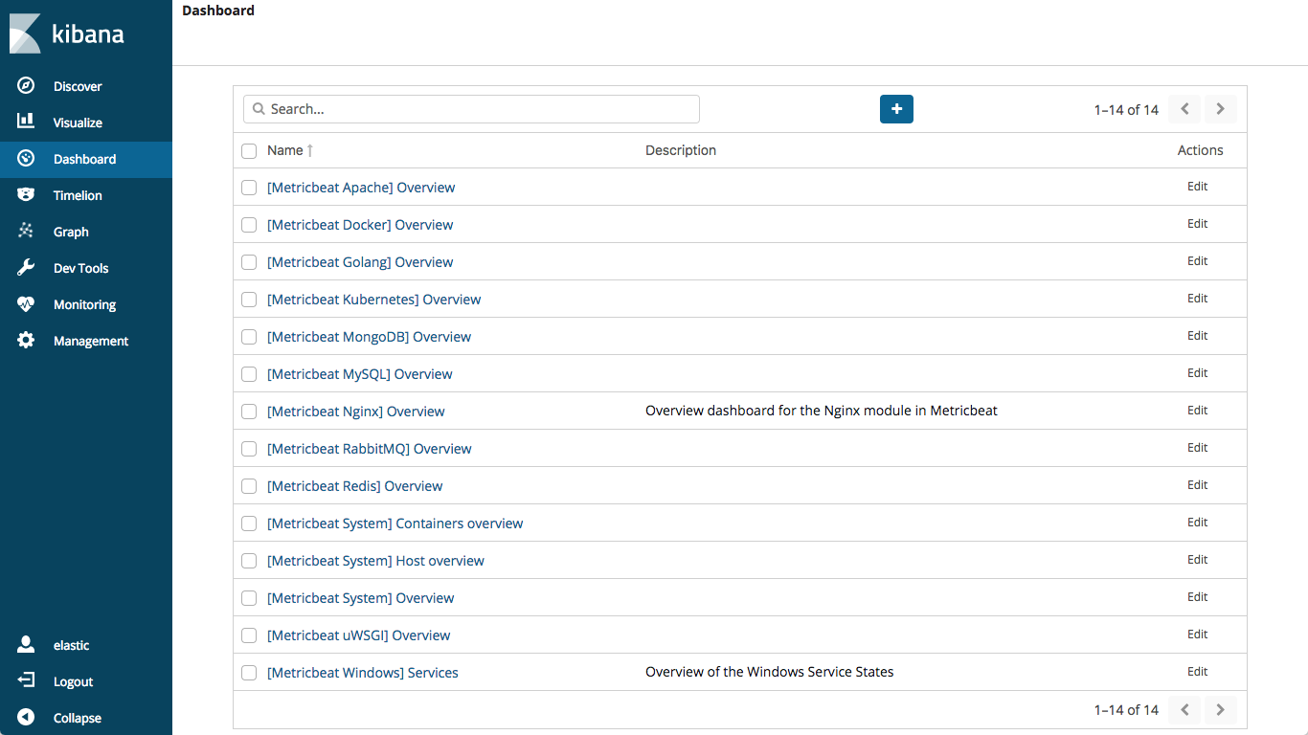Screen dimensions: 1308x735
Task: Check the Metricbeat Redis Overview row checkbox
Action: point(249,486)
